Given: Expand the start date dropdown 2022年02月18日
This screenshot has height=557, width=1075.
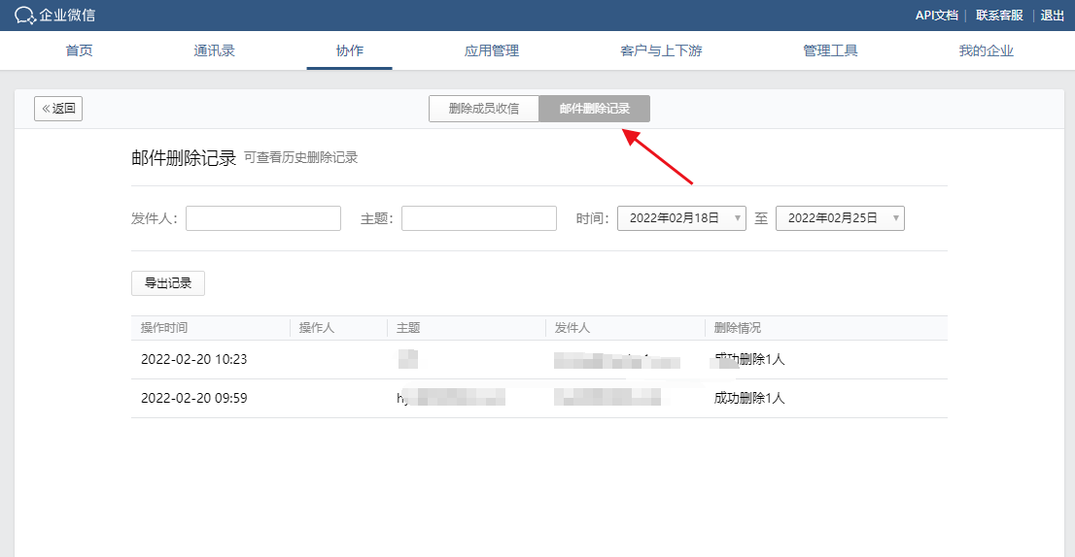Looking at the screenshot, I should [x=681, y=218].
